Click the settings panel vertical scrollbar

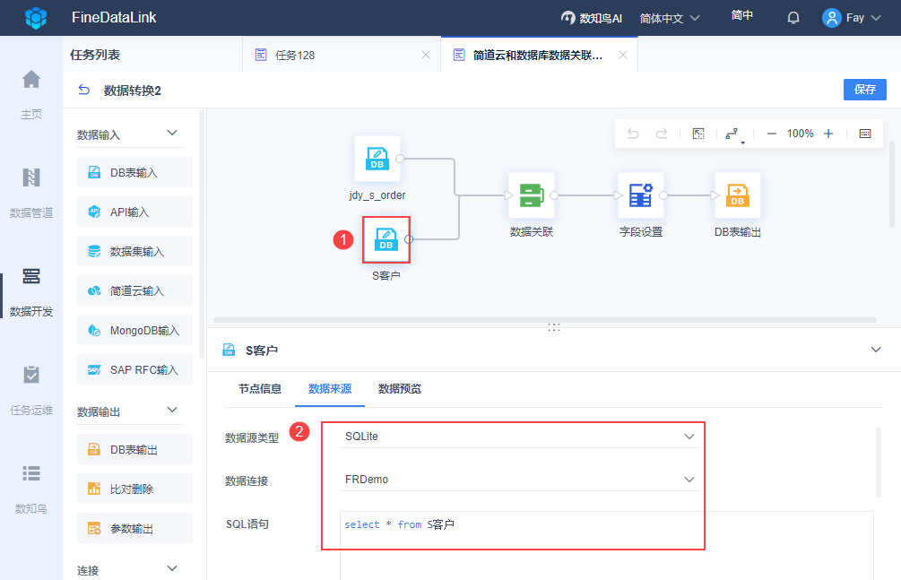878,463
